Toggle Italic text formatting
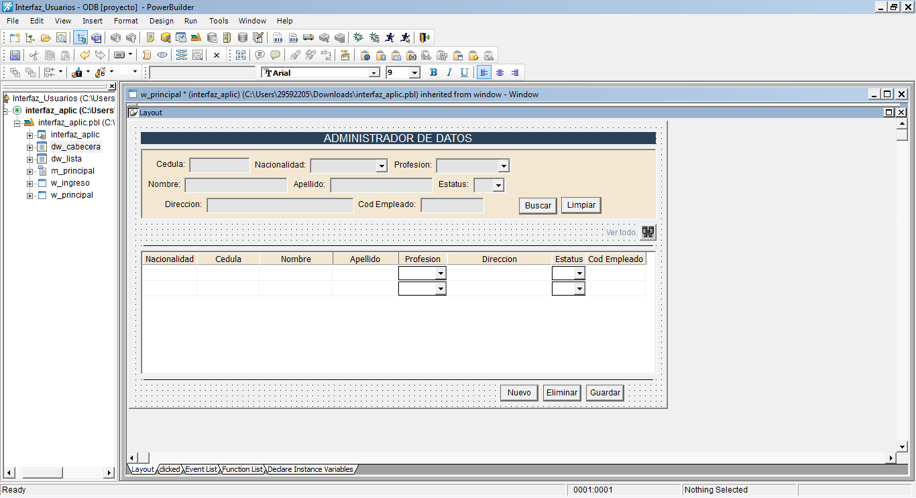 (449, 72)
